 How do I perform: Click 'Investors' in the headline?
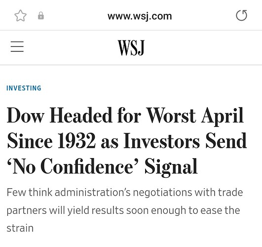(161, 141)
